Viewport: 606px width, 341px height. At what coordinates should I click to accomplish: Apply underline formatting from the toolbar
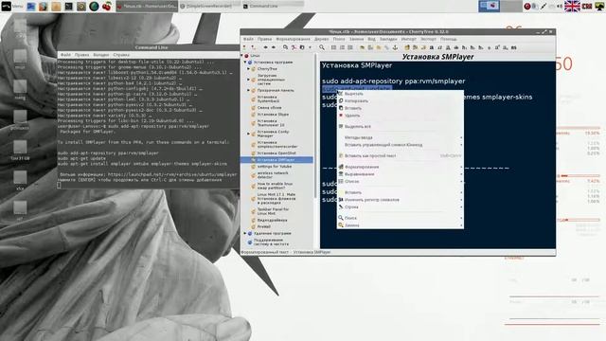448,47
